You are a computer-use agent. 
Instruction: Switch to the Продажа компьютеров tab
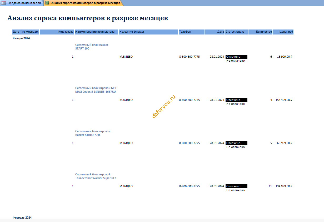click(22, 3)
